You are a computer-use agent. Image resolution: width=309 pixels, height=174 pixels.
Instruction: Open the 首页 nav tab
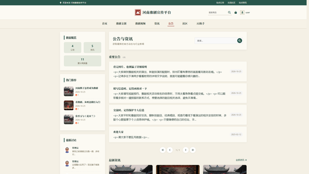click(105, 24)
